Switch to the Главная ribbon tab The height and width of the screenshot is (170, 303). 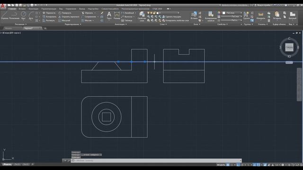coord(12,9)
